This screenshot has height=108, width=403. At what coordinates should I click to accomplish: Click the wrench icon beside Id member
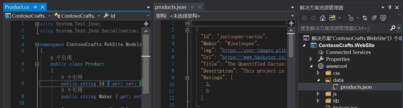coord(106,16)
